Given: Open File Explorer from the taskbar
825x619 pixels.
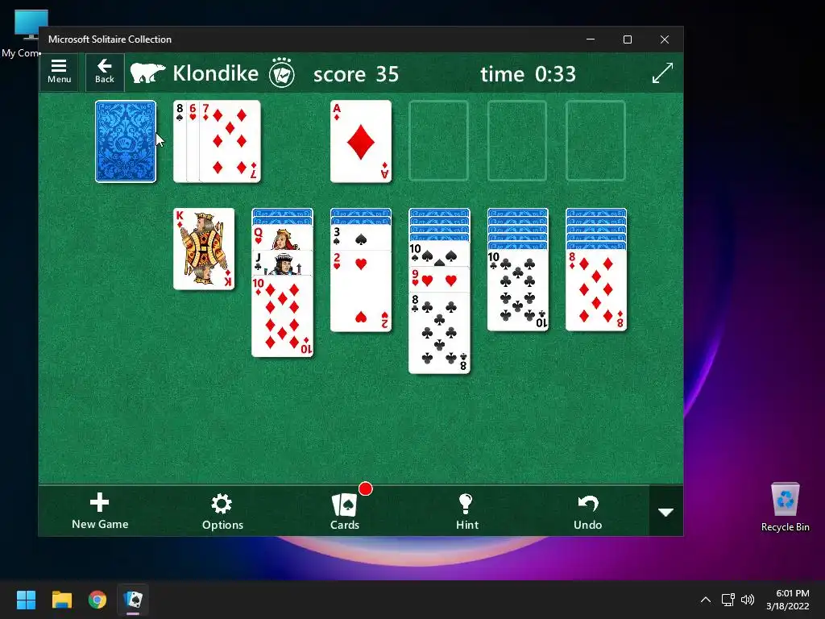Looking at the screenshot, I should (61, 600).
